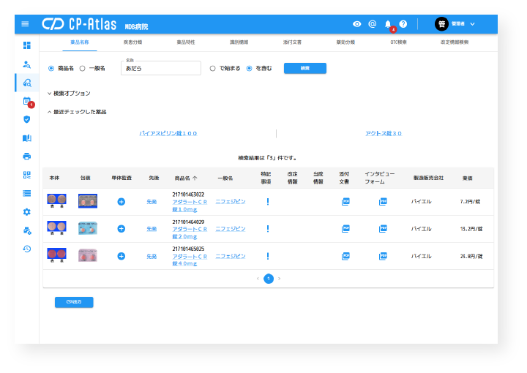Click previous page arrow in pagination
527x373 pixels.
click(258, 279)
